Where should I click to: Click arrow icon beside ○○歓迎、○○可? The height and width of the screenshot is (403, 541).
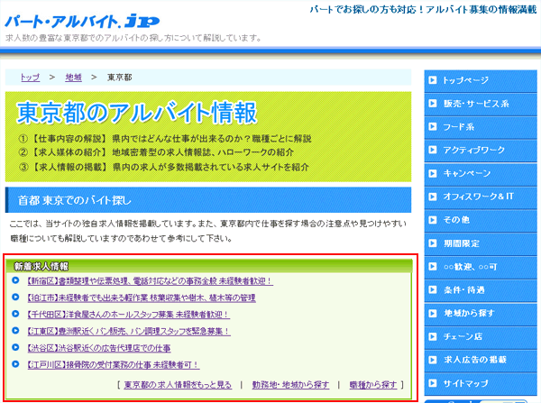[432, 266]
